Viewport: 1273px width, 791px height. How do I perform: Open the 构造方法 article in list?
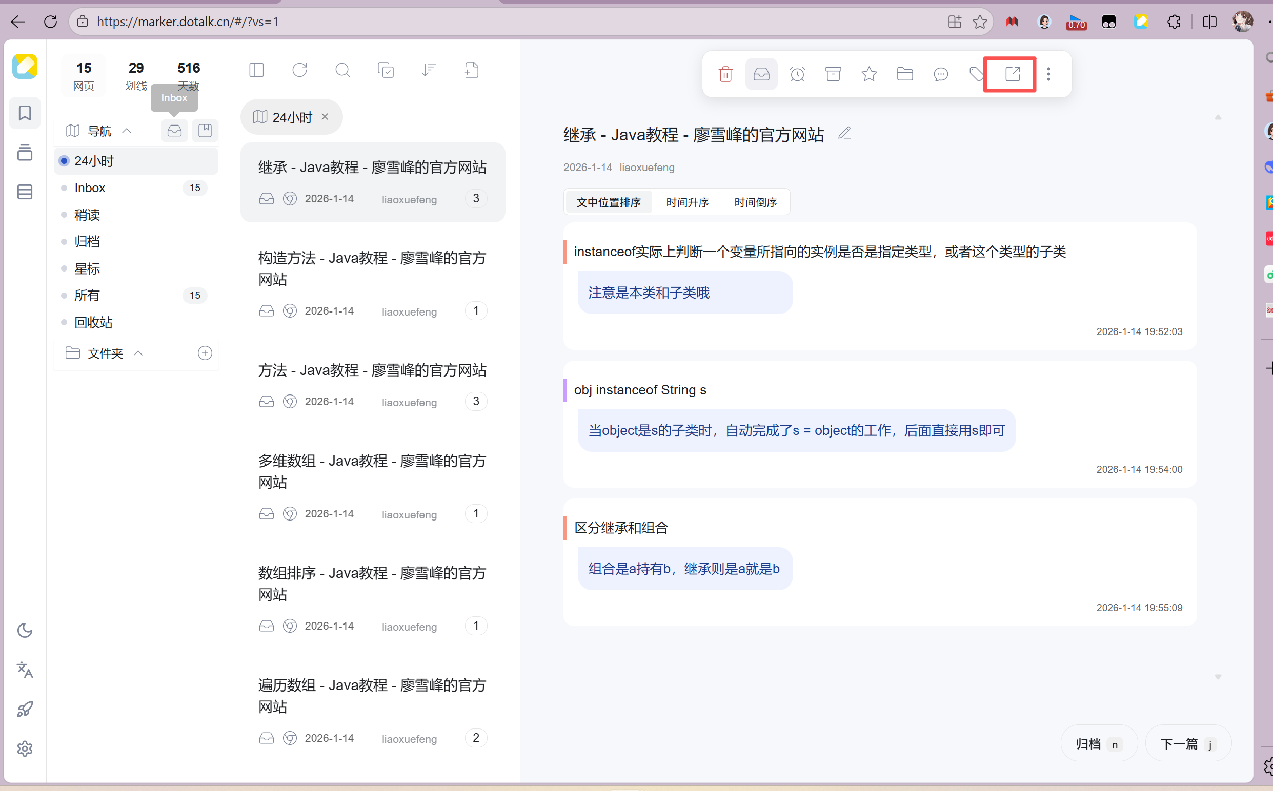coord(372,269)
